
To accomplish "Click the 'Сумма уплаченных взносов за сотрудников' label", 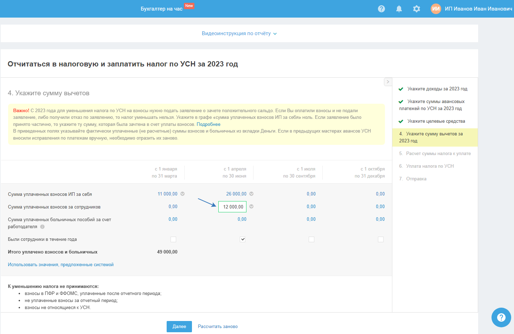I will click(54, 207).
